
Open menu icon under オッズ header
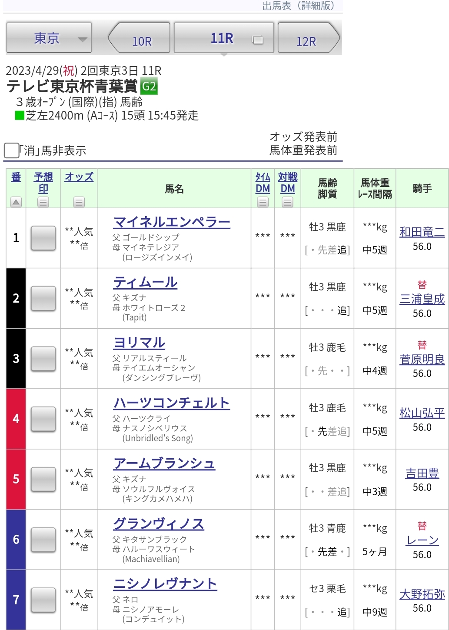pos(79,202)
